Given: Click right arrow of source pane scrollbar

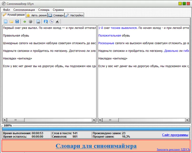Looking at the screenshot, I should coord(94,120).
